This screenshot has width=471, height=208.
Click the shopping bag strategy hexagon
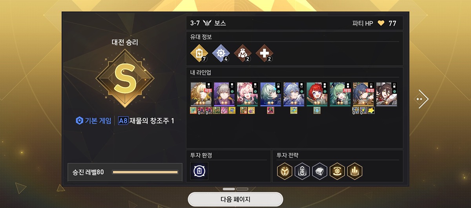point(319,171)
